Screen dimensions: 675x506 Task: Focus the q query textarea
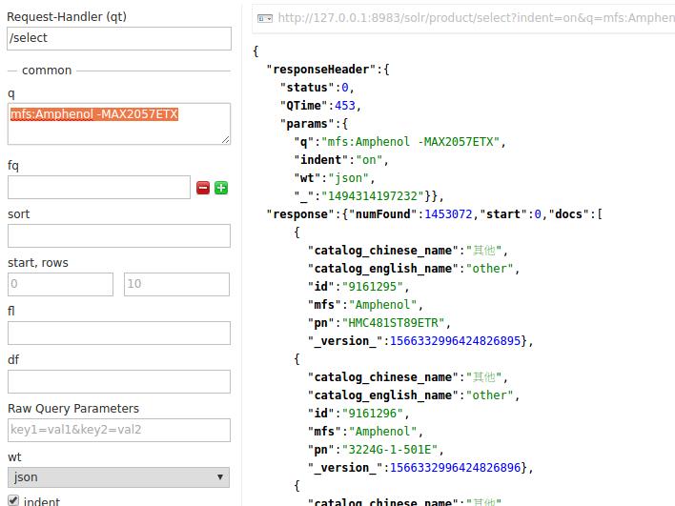(x=118, y=124)
